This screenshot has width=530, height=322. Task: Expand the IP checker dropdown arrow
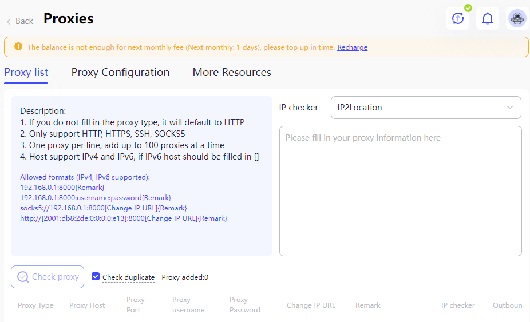(x=510, y=108)
